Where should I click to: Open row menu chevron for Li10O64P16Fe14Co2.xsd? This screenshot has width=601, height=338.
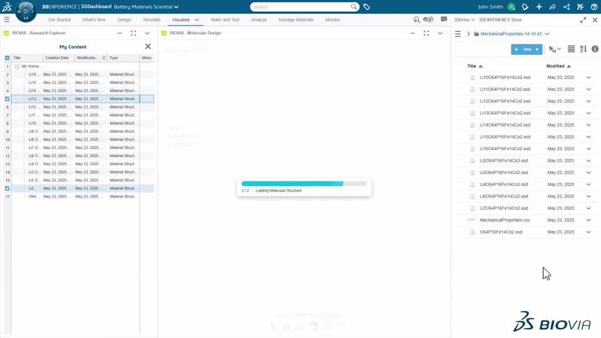click(x=588, y=78)
